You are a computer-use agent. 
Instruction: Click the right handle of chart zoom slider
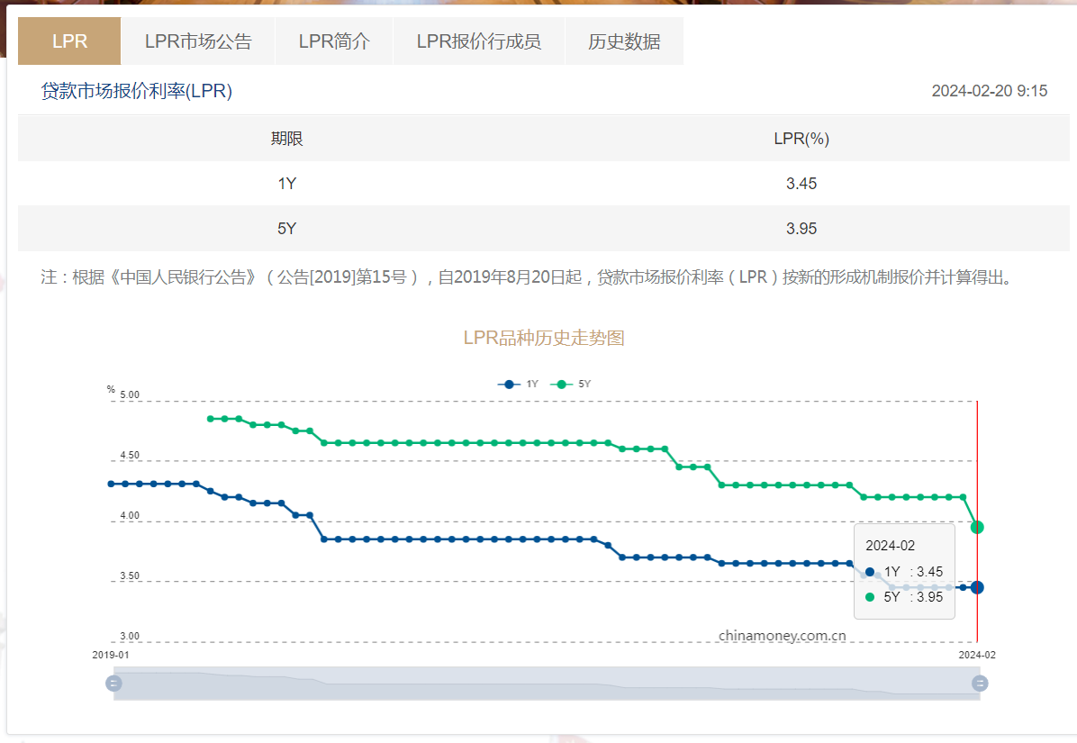click(980, 684)
